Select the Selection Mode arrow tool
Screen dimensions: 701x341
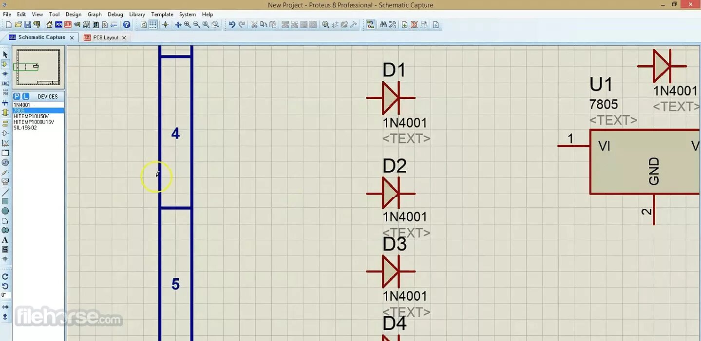[x=5, y=54]
